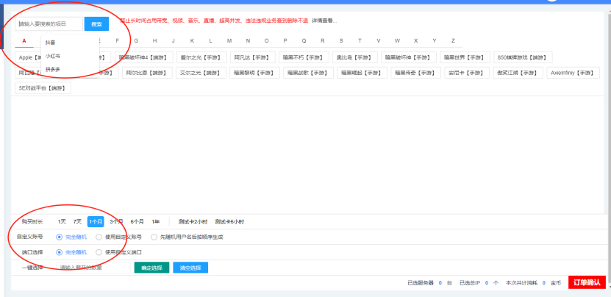Click the blue 搜索 search button
The width and height of the screenshot is (611, 297).
click(96, 24)
